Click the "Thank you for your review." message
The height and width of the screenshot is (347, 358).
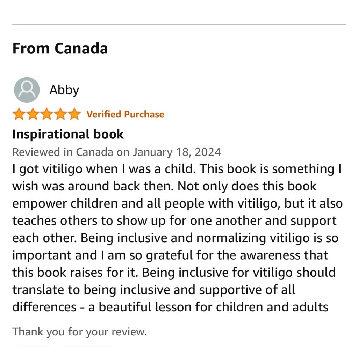point(79,331)
